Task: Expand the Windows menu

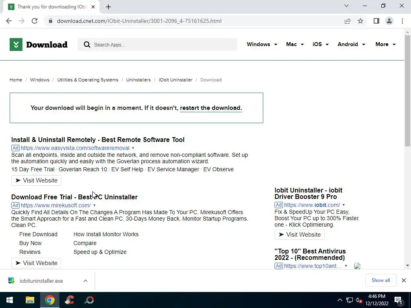Action: [262, 44]
